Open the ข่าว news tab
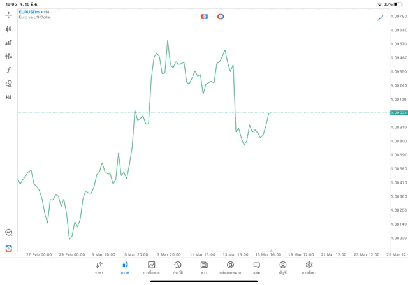408x285 pixels. 204,268
